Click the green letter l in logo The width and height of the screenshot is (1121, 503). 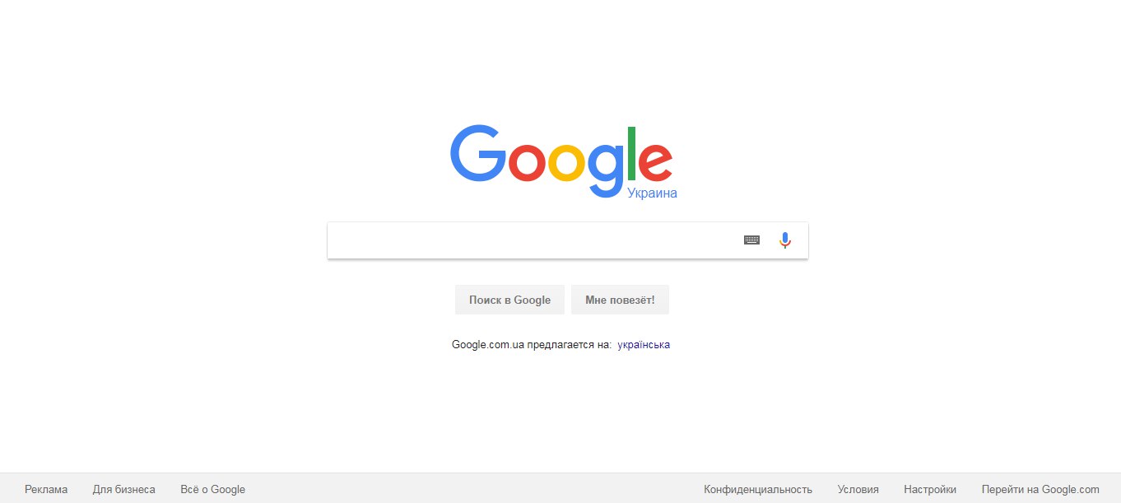tap(631, 153)
